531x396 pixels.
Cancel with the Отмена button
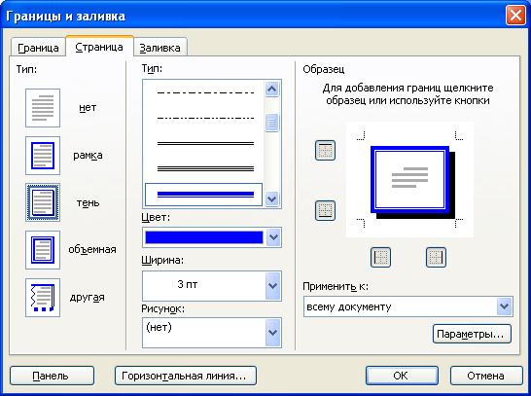point(486,376)
